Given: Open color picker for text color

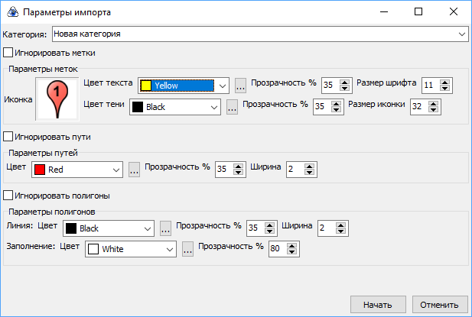Looking at the screenshot, I should (240, 86).
